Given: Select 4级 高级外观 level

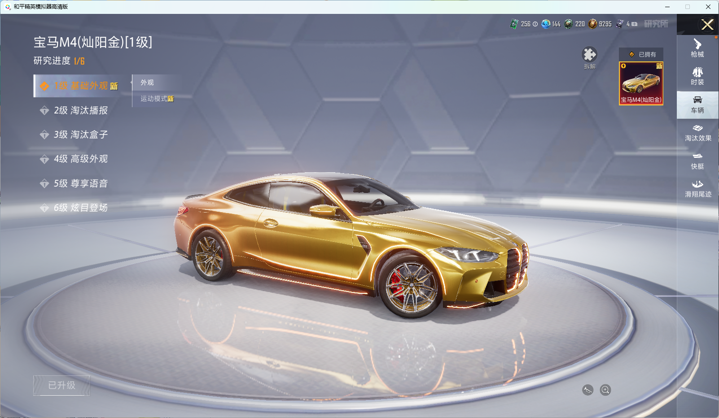Looking at the screenshot, I should [80, 159].
